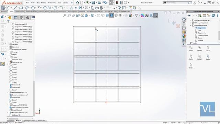Click the Rebuild traffic light icon
The height and width of the screenshot is (124, 220).
tap(117, 3)
